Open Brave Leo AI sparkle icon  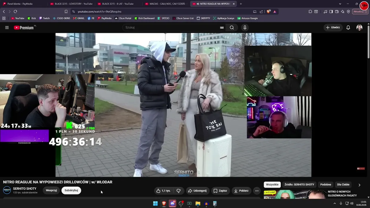click(x=343, y=12)
